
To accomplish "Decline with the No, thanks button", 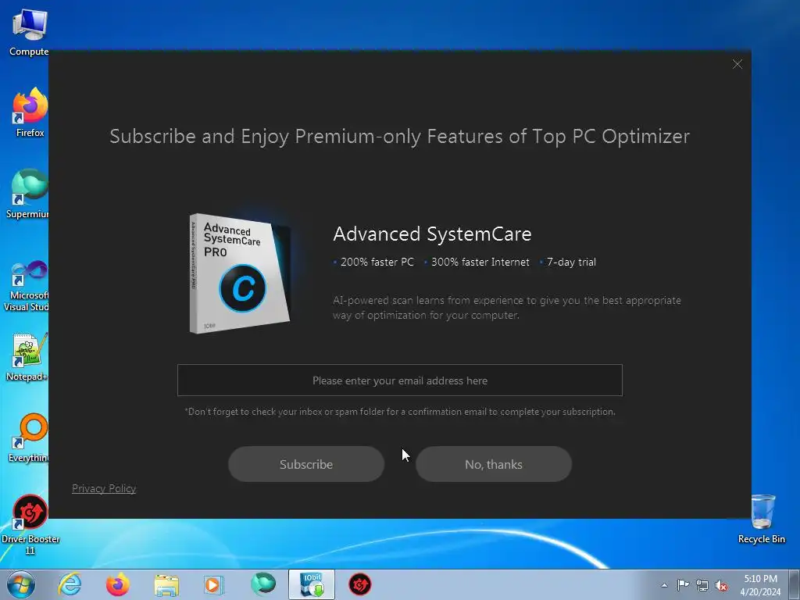I will click(x=494, y=464).
